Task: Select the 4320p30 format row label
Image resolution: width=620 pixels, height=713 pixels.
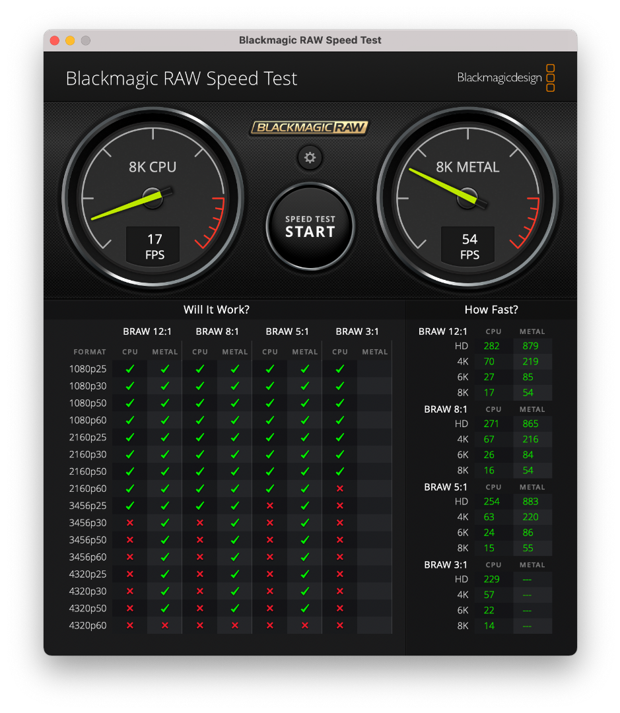Action: pyautogui.click(x=88, y=591)
